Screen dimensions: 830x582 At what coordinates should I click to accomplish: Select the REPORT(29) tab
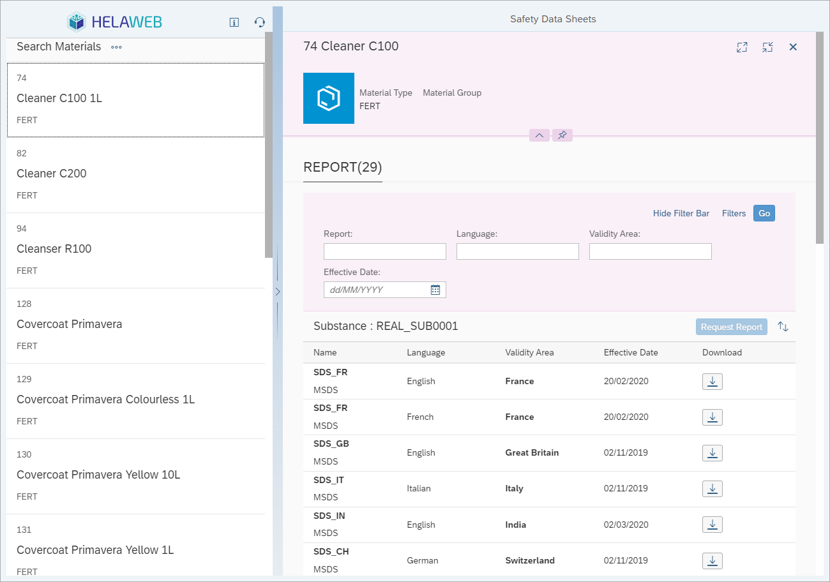[x=342, y=168]
